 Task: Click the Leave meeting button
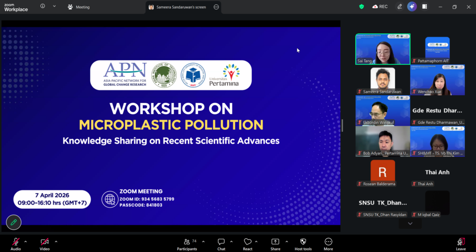[461, 243]
